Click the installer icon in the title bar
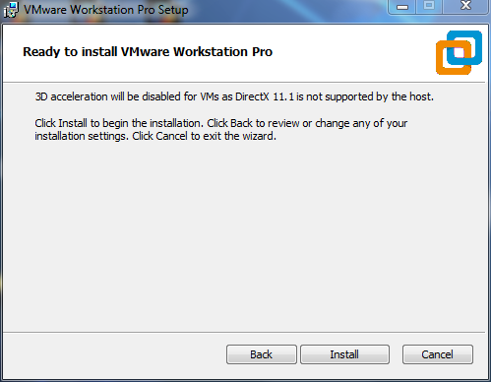Image resolution: width=491 pixels, height=382 pixels. point(11,10)
